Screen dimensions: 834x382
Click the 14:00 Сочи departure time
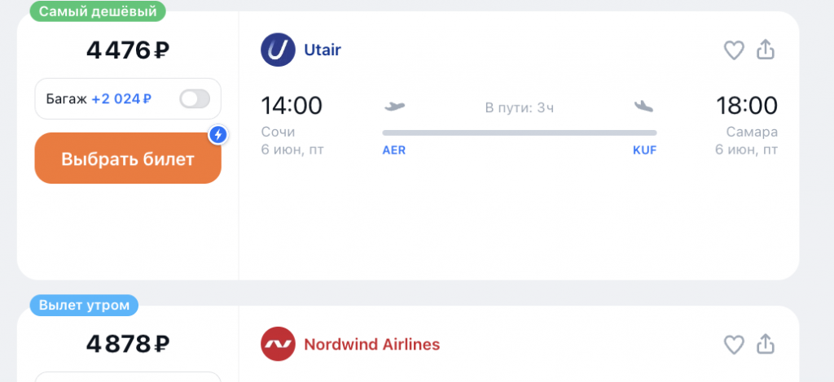pyautogui.click(x=292, y=106)
